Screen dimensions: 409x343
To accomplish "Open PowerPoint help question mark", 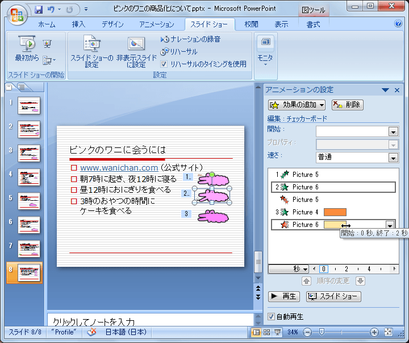I will tap(398, 23).
